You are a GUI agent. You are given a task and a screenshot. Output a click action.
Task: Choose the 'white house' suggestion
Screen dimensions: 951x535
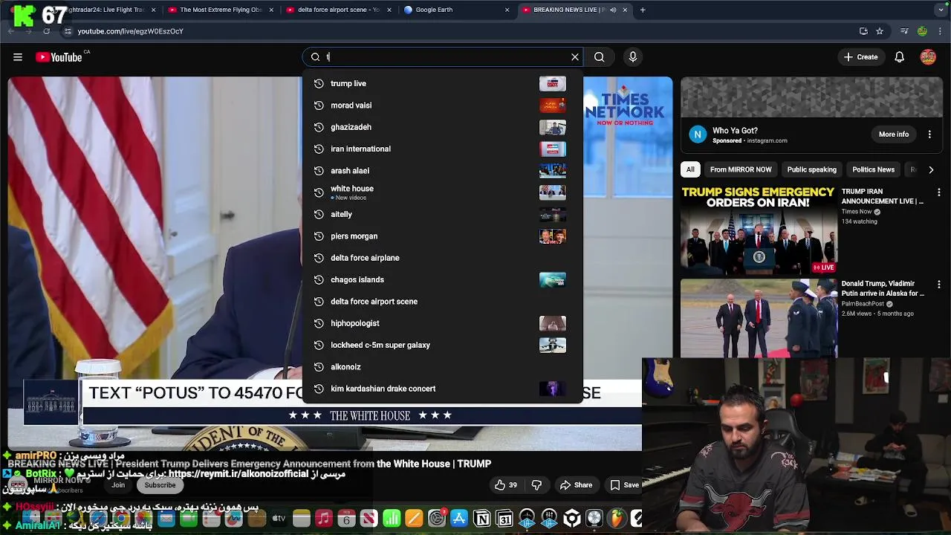(443, 192)
